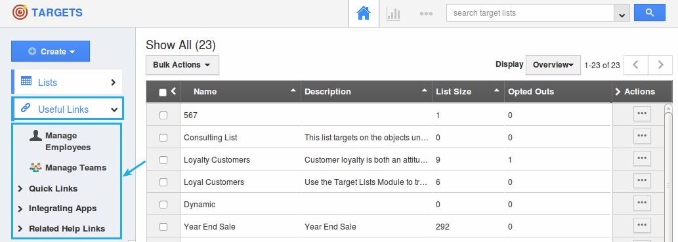Screen dimensions: 678x242
Task: Open the Loyal Customers name
Action: pyautogui.click(x=213, y=182)
